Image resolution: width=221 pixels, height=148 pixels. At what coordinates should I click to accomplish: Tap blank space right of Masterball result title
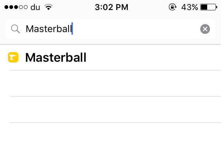pyautogui.click(x=152, y=58)
